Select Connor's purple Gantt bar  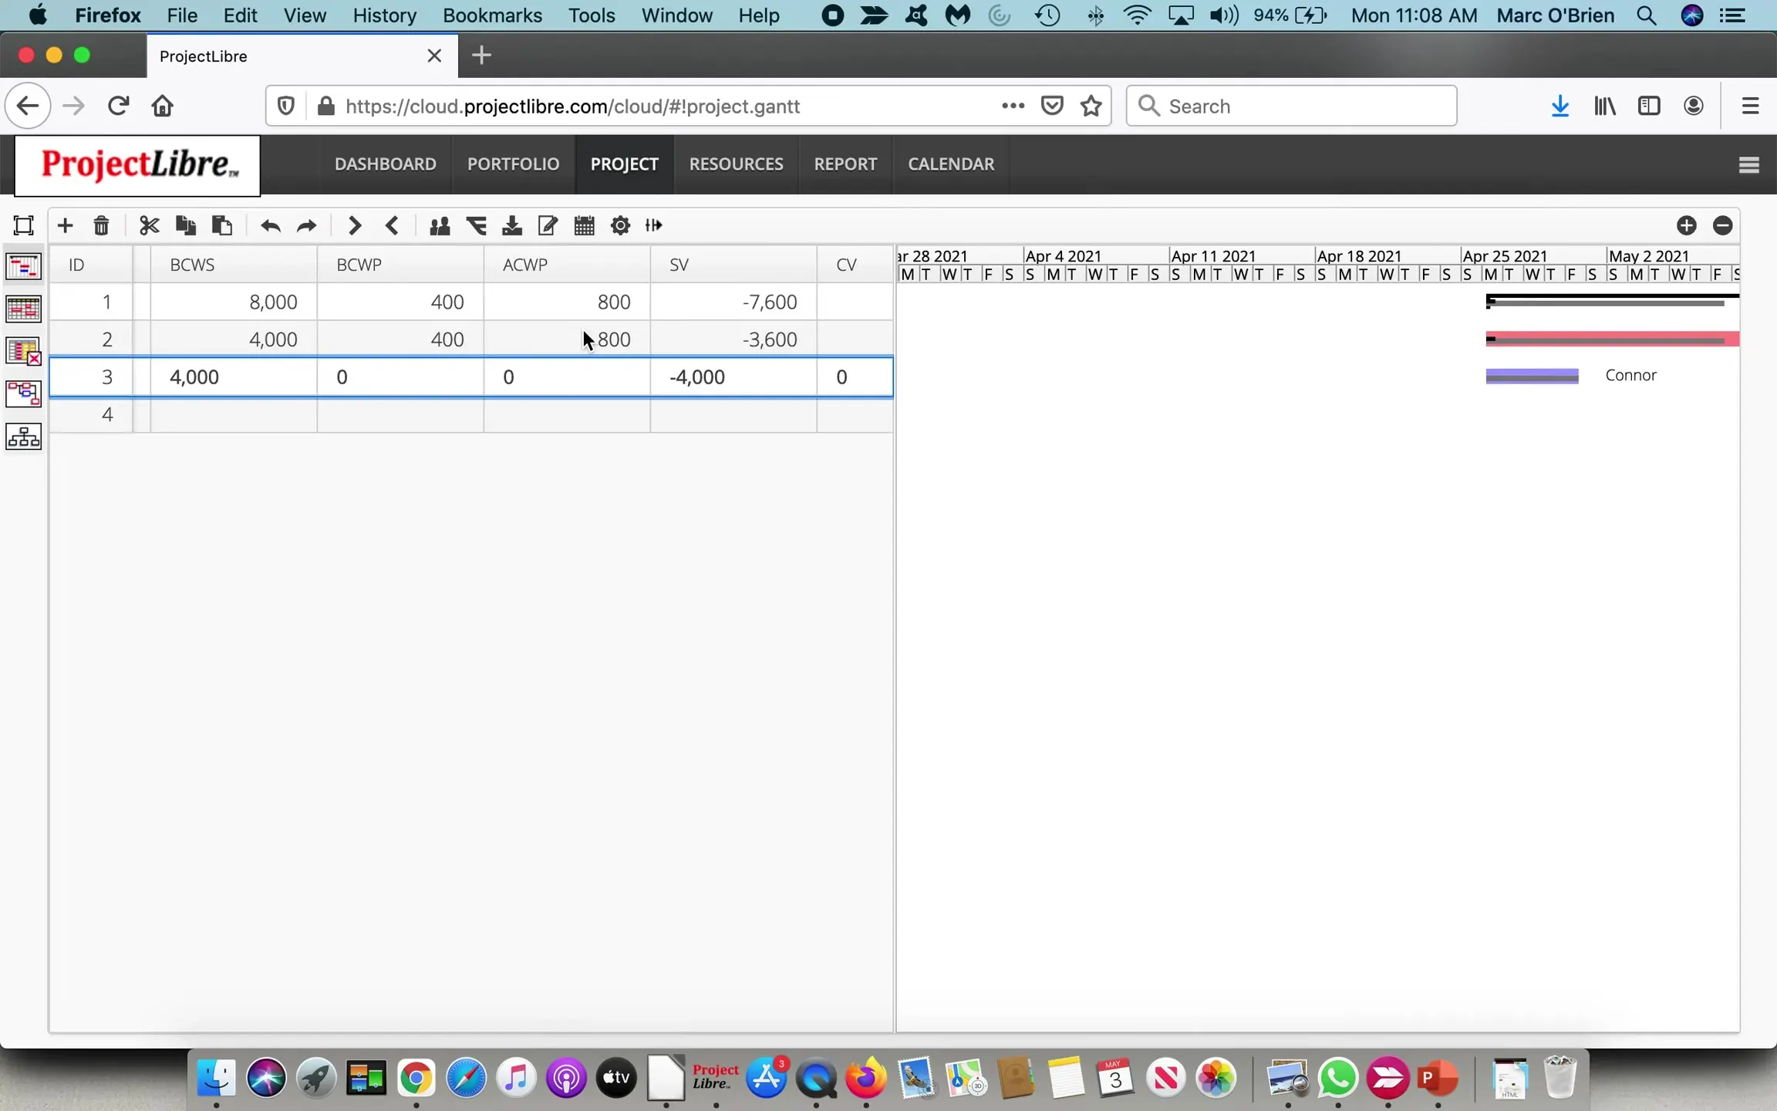[x=1532, y=376]
